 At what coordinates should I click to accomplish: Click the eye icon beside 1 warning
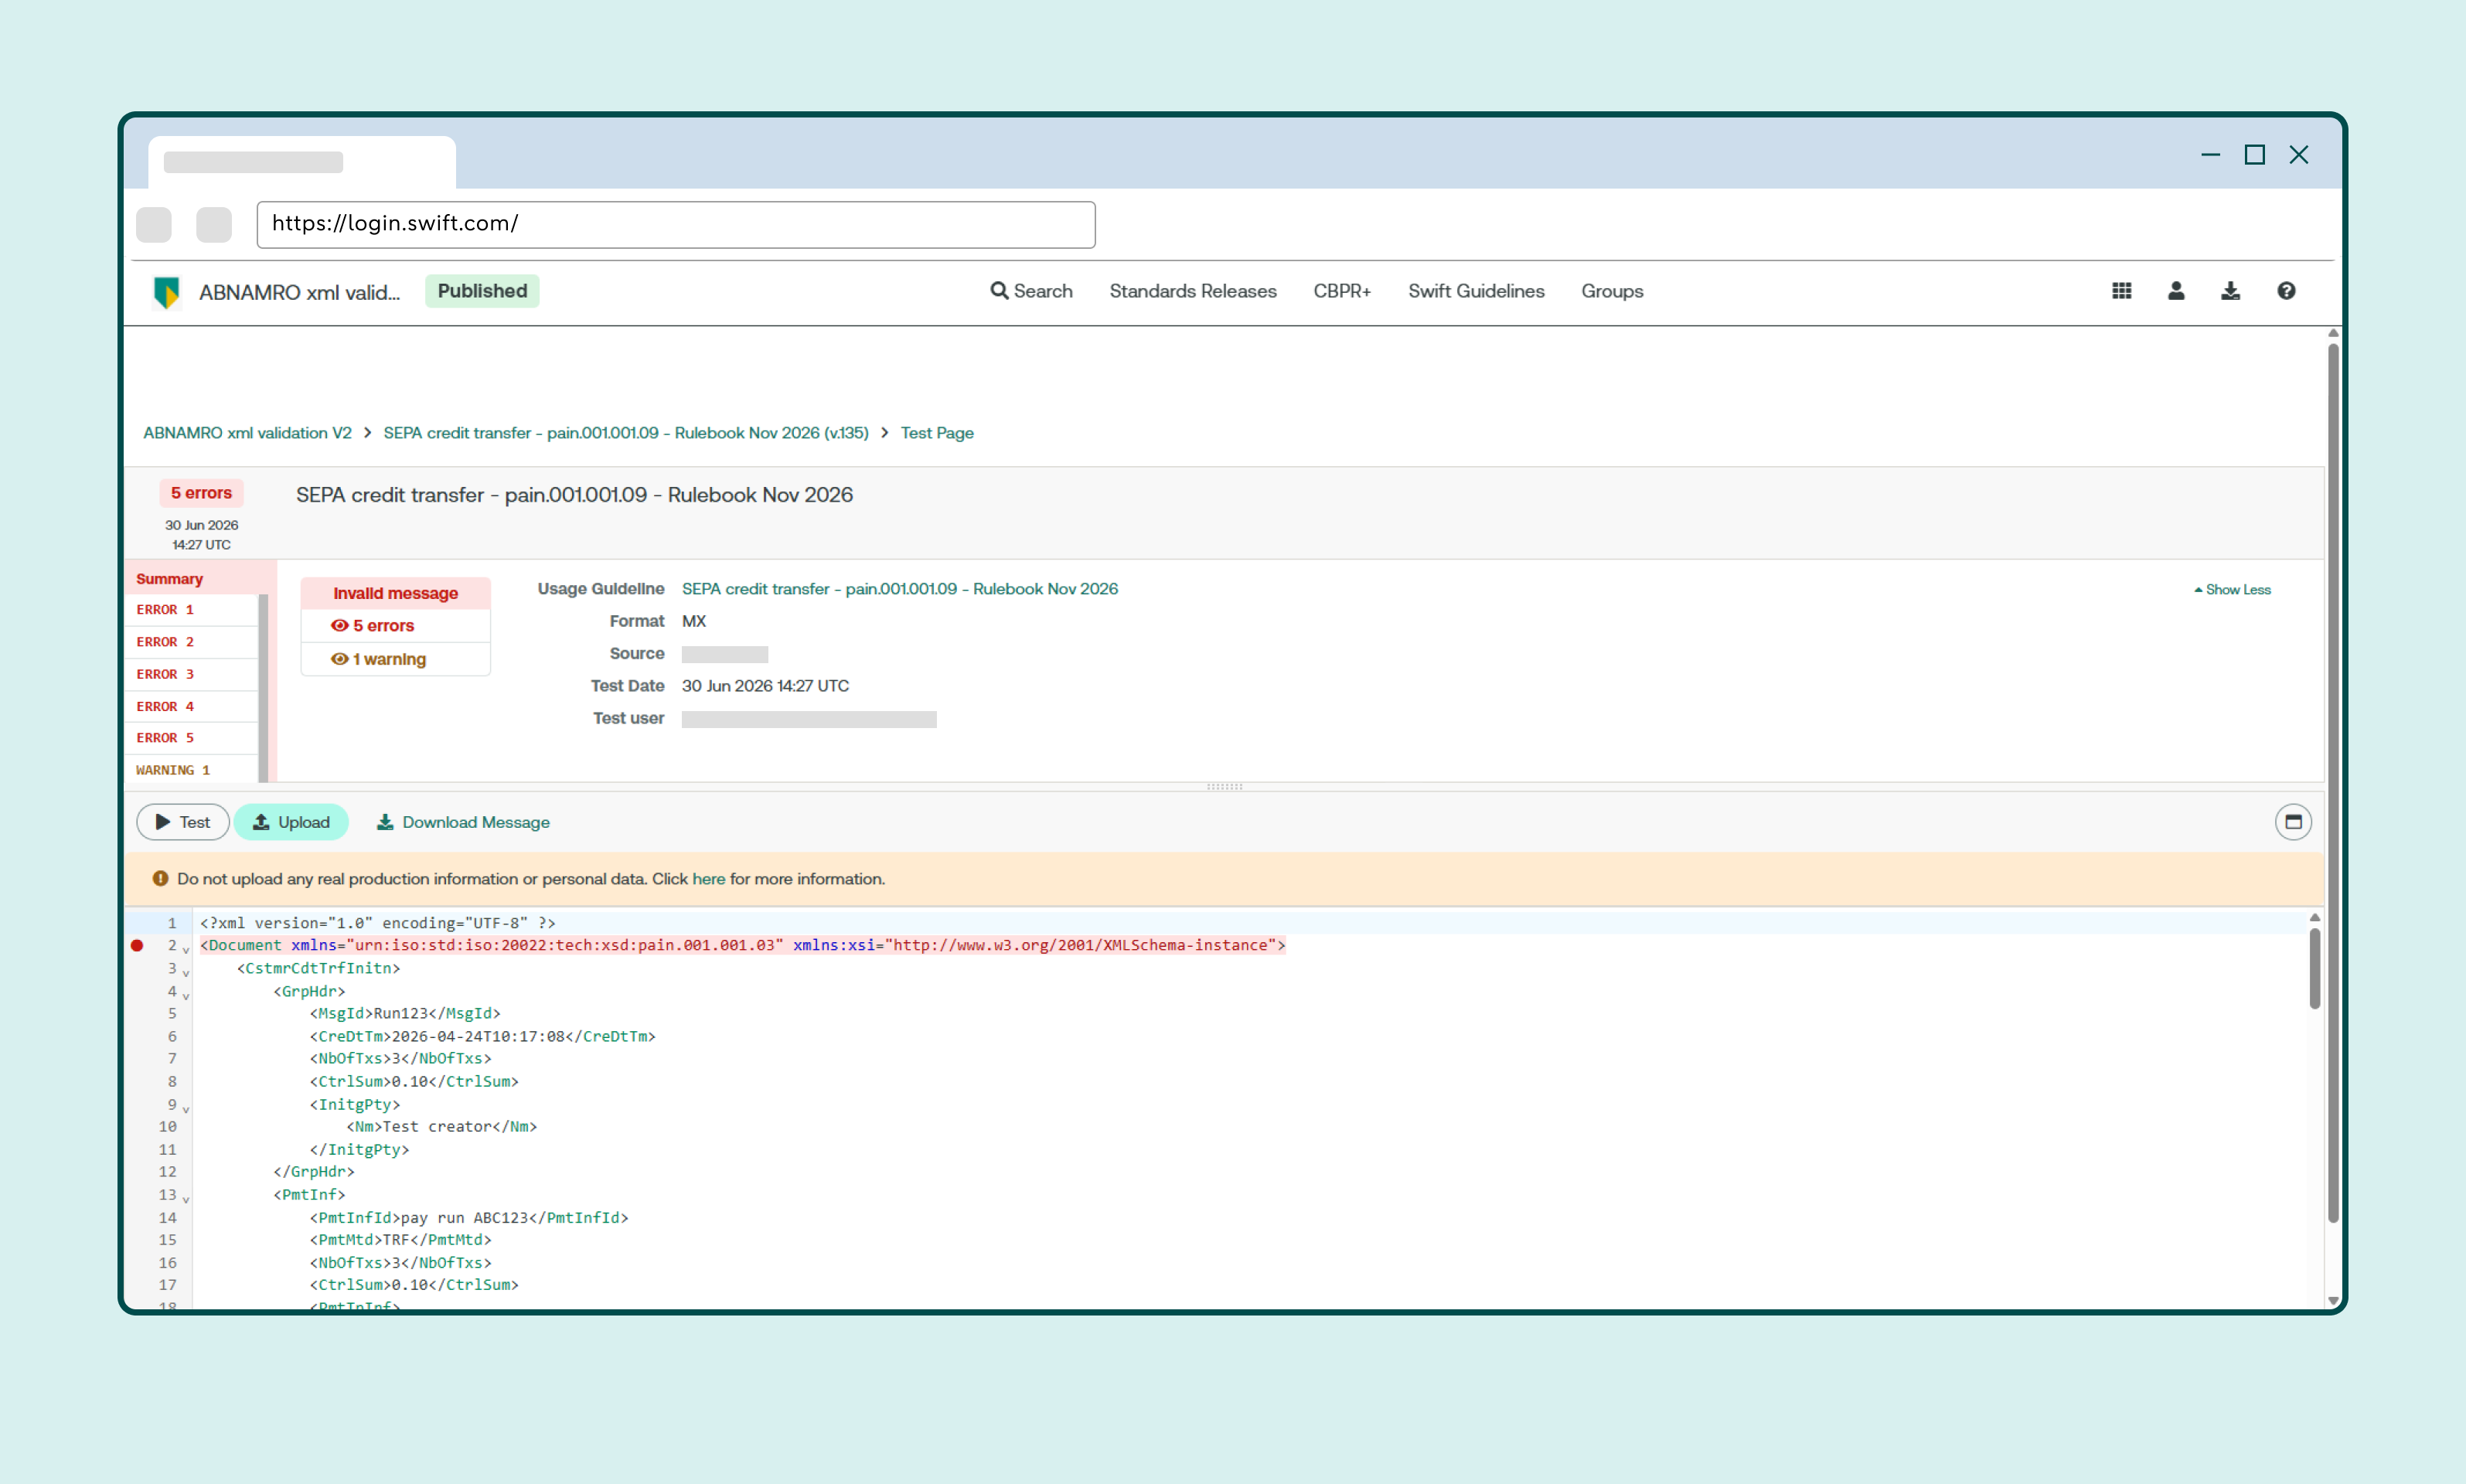(340, 659)
